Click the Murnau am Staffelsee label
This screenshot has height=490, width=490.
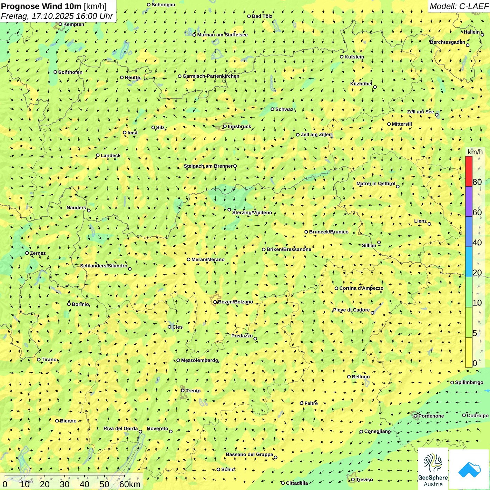[222, 35]
